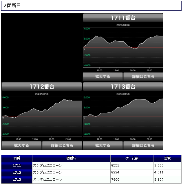The width and height of the screenshot is (183, 185).
Task: Click date 2023/03/26 above 1711 graph
Action: (x=123, y=25)
